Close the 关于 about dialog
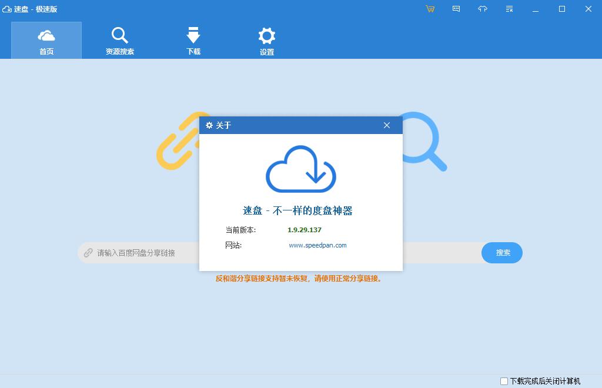This screenshot has width=602, height=388. click(x=387, y=125)
